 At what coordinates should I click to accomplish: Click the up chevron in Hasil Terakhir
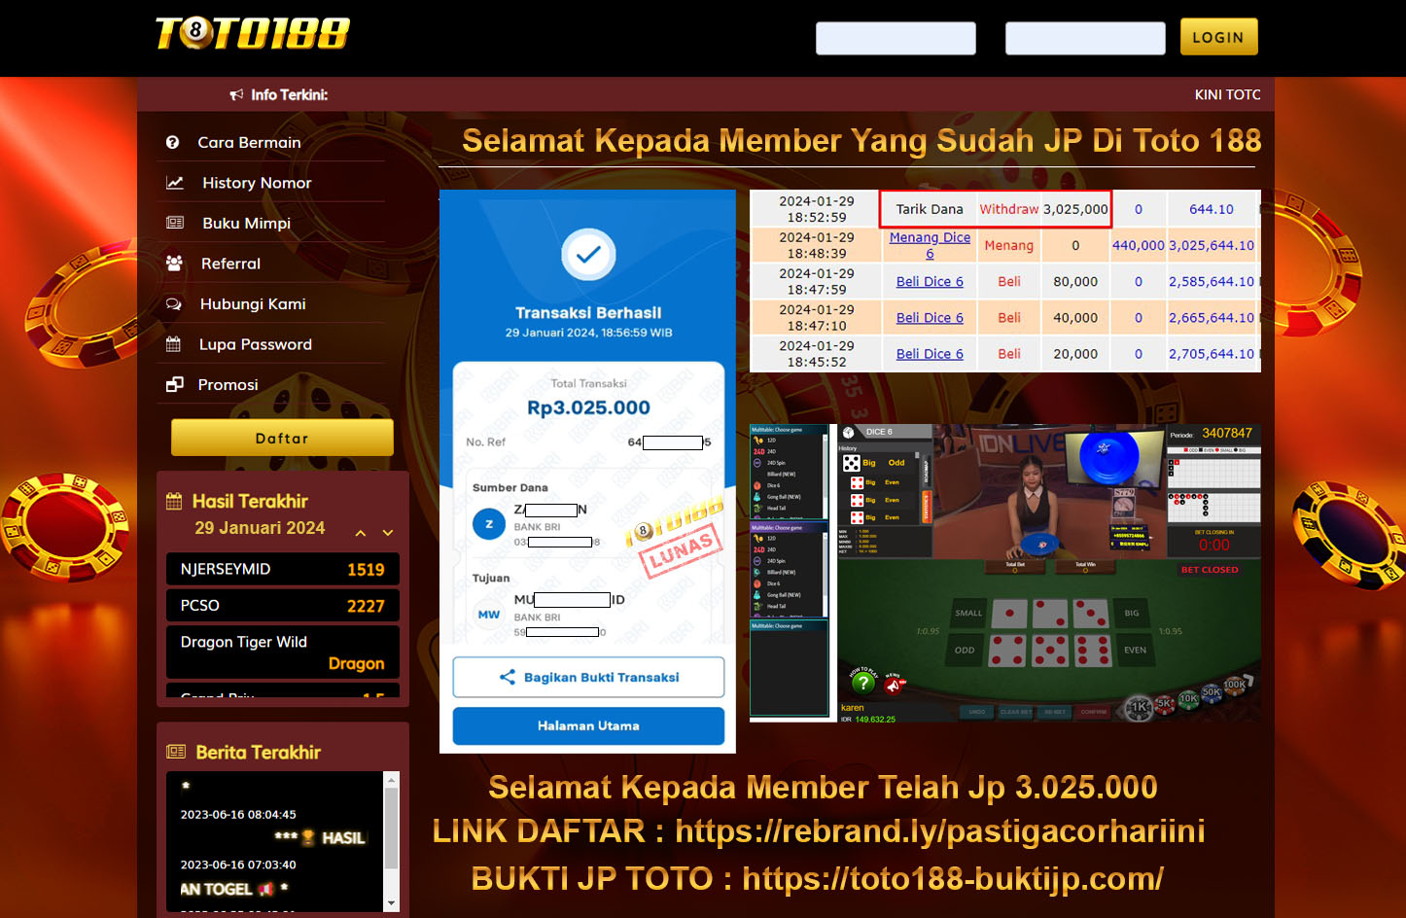pos(361,533)
